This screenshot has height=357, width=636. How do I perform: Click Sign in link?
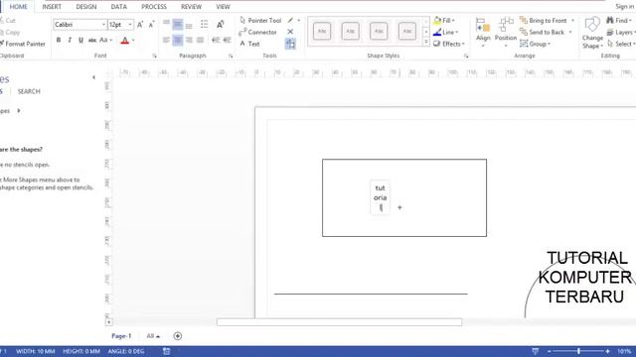click(x=625, y=7)
